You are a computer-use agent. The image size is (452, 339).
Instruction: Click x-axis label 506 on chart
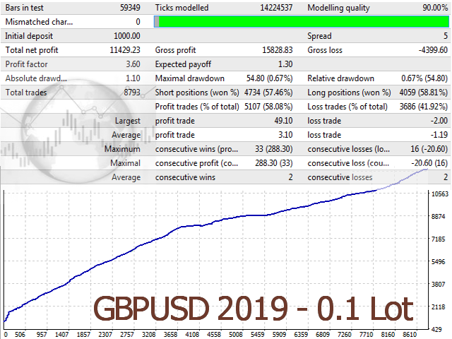click(x=20, y=335)
